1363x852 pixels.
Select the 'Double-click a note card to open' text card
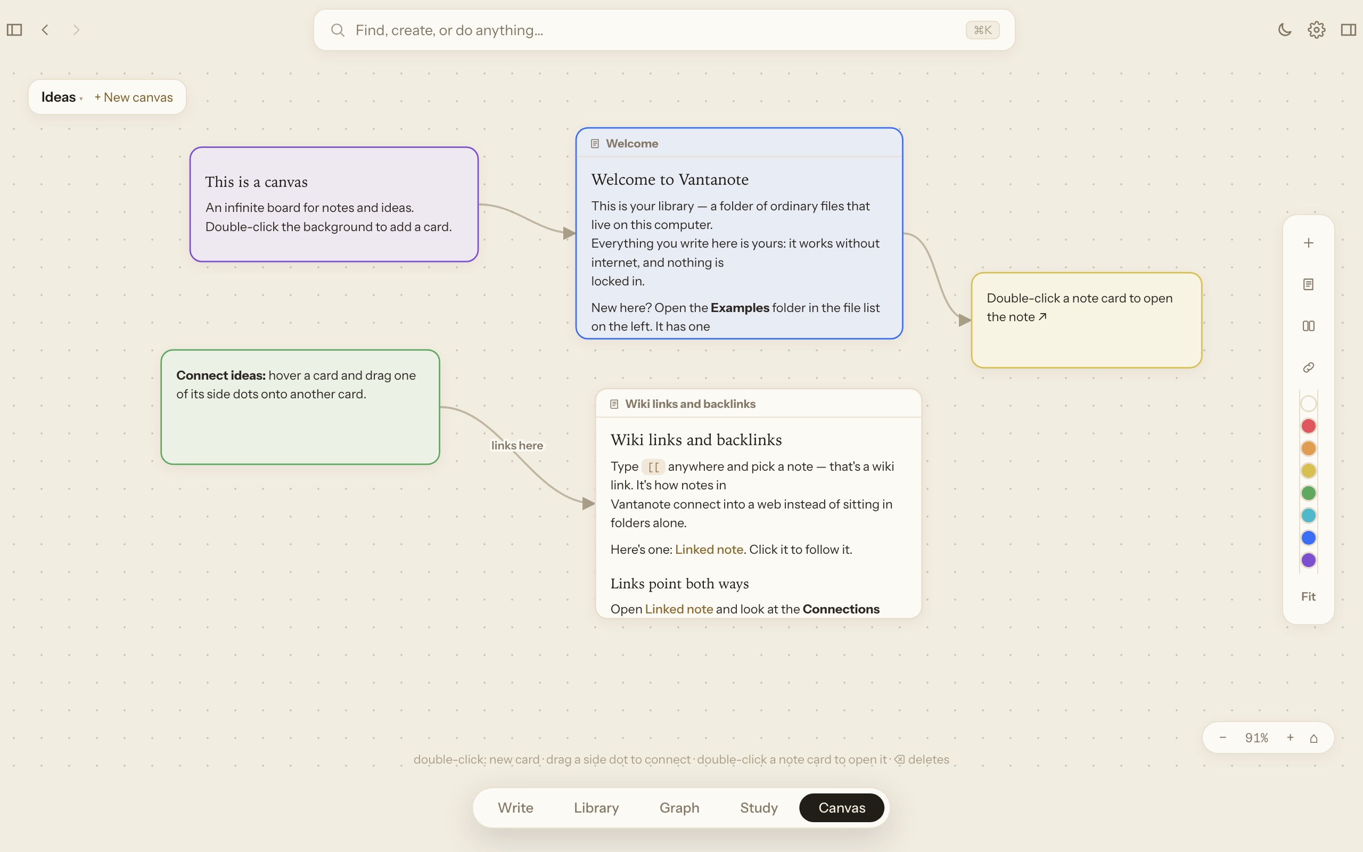pos(1087,320)
